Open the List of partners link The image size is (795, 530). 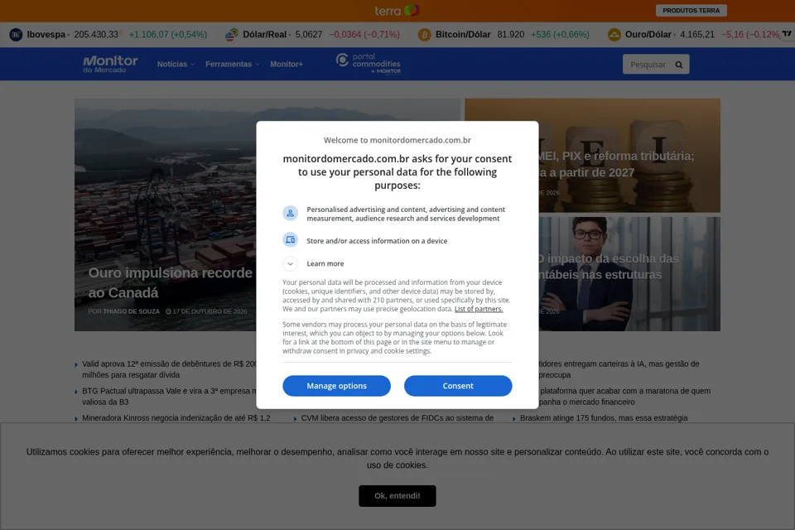point(479,309)
